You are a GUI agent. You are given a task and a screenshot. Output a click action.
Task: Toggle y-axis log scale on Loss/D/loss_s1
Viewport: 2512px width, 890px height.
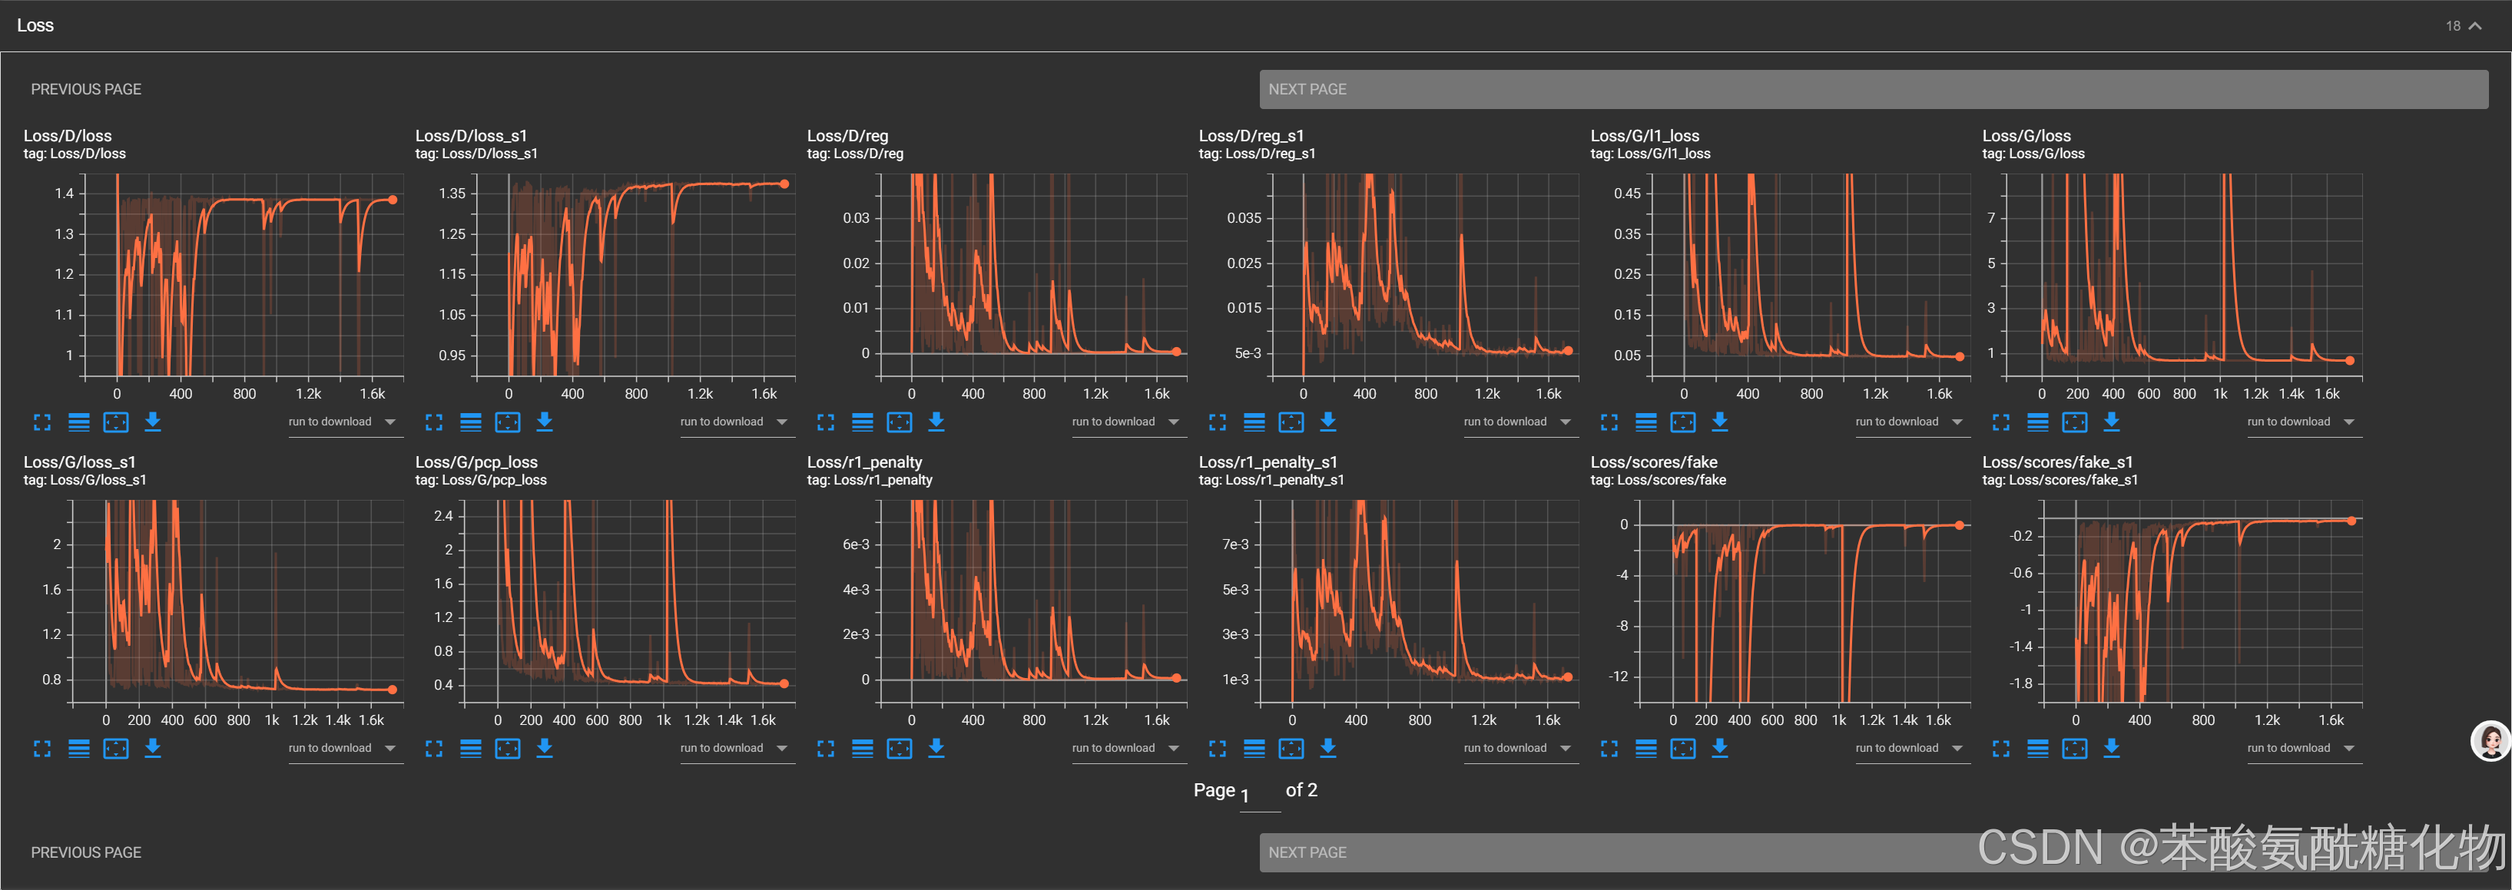pos(471,422)
